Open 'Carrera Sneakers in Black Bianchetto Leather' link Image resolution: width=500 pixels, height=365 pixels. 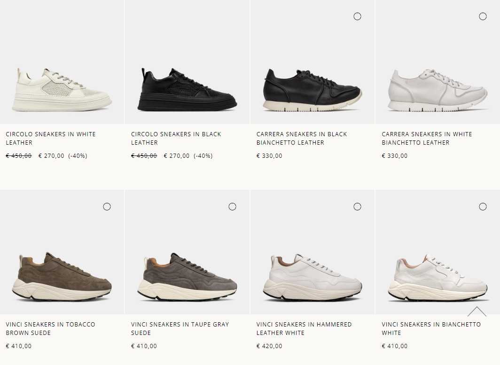click(302, 139)
